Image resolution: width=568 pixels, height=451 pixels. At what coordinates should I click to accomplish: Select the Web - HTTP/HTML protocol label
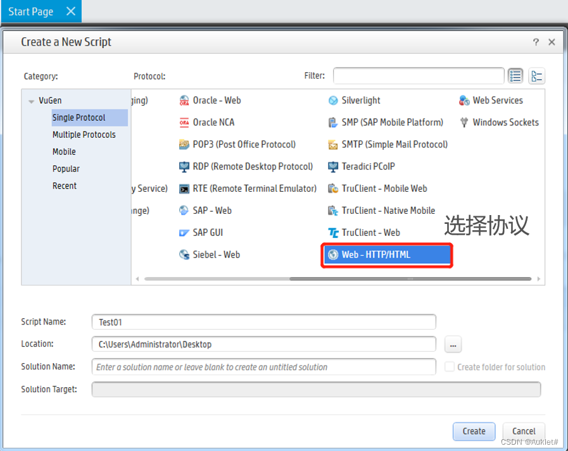(376, 254)
